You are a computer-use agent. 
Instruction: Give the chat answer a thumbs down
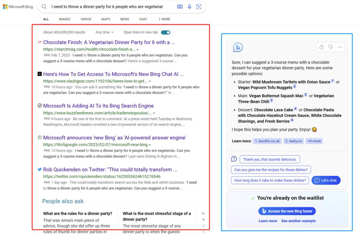(330, 47)
